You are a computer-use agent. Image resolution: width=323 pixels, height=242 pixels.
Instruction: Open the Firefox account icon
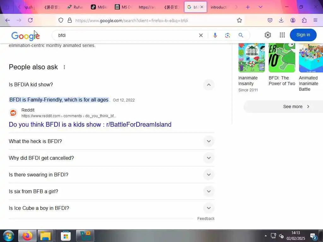[x=293, y=20]
